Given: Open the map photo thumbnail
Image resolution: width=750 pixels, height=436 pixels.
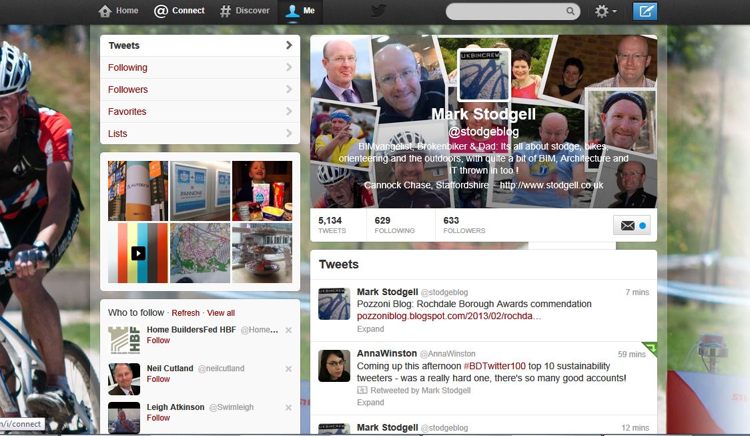Looking at the screenshot, I should [x=200, y=253].
